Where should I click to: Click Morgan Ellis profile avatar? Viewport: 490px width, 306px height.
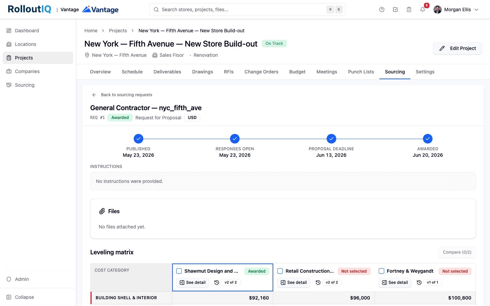click(438, 10)
